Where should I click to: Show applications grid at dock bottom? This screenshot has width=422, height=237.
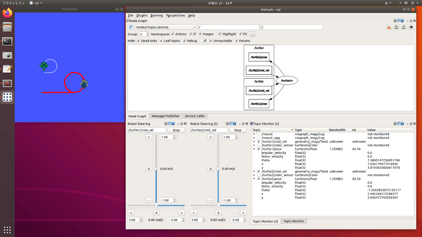click(x=7, y=230)
